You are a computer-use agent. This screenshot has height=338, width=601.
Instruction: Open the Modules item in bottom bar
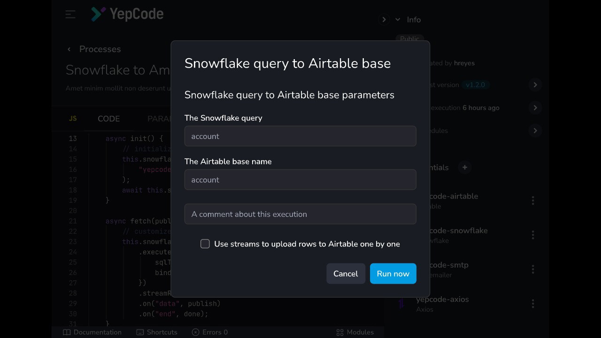pos(355,332)
